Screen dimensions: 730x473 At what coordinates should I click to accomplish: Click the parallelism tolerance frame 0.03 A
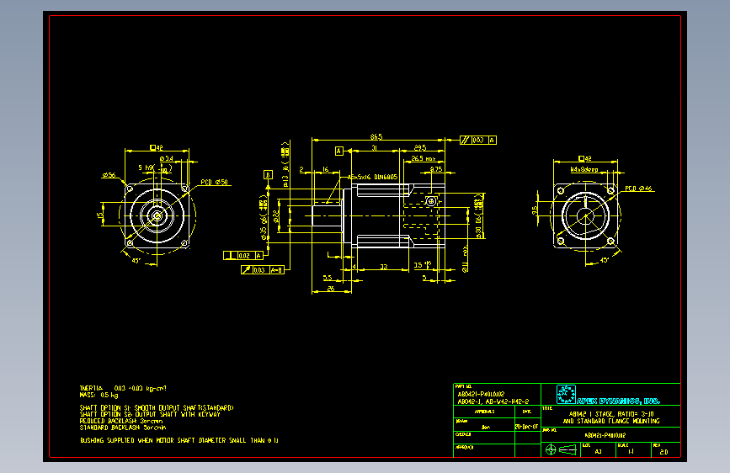(478, 140)
